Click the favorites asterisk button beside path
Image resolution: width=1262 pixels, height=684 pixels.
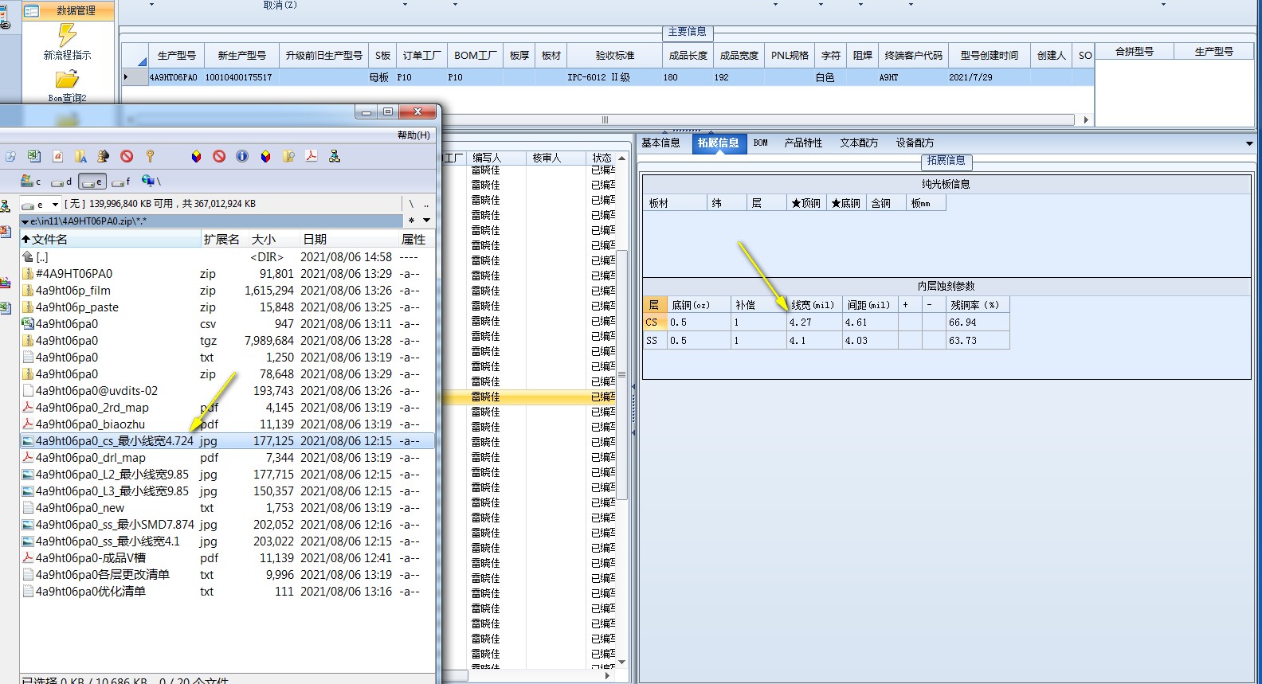[411, 221]
